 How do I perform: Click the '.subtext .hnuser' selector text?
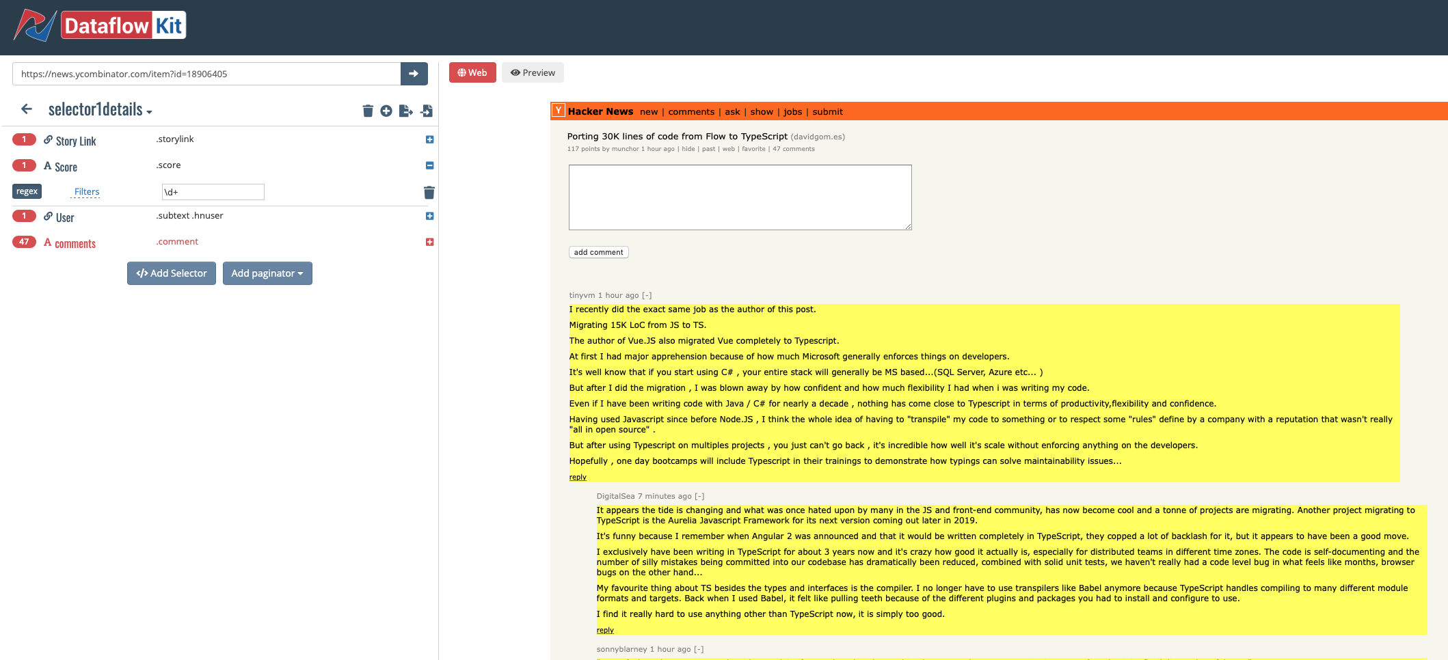point(189,216)
